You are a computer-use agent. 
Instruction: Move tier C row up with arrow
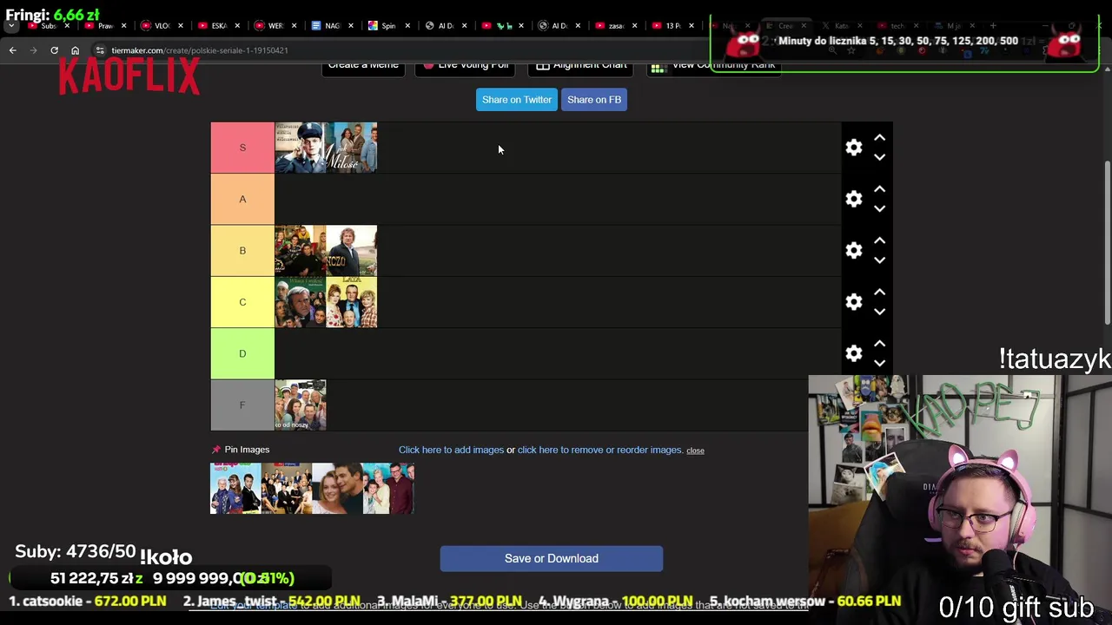tap(879, 292)
